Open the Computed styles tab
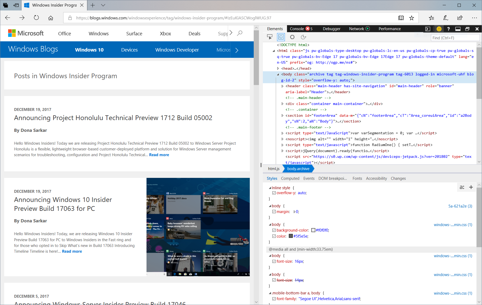This screenshot has width=482, height=305. tap(290, 178)
